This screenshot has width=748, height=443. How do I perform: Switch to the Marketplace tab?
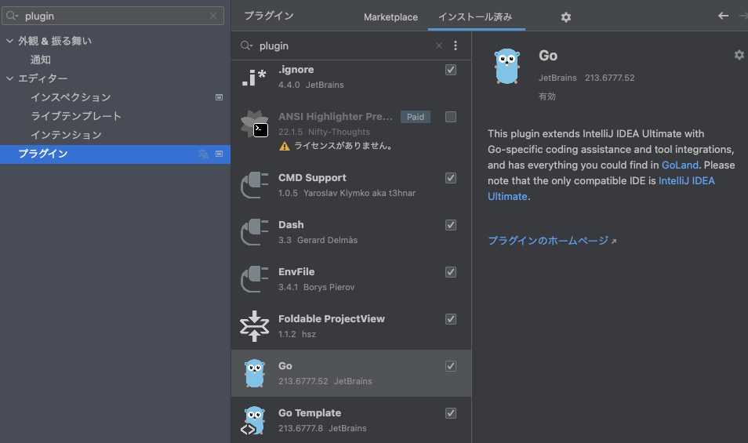pyautogui.click(x=390, y=17)
